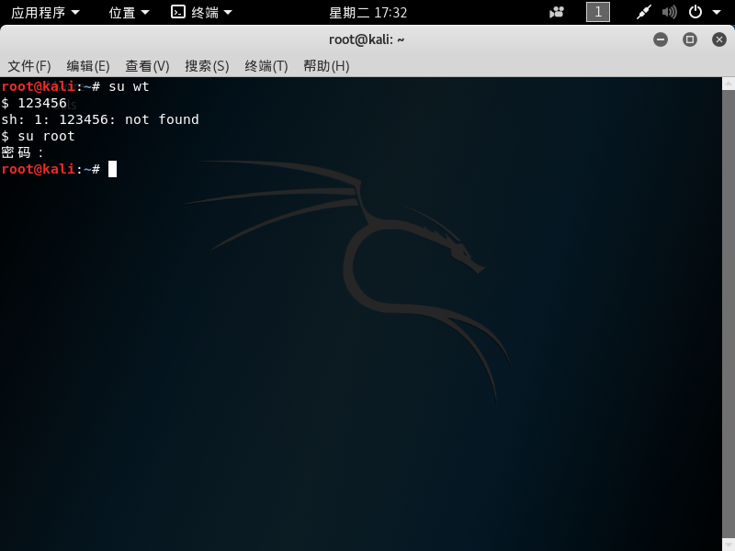Open the 终端 app menu in top bar
This screenshot has width=735, height=551.
tap(201, 13)
